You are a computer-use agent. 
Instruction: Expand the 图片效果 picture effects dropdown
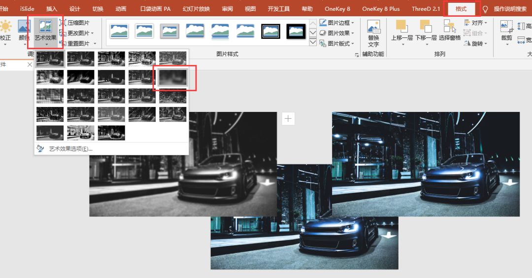336,33
